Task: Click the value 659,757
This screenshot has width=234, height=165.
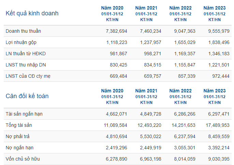Action: click(x=152, y=76)
